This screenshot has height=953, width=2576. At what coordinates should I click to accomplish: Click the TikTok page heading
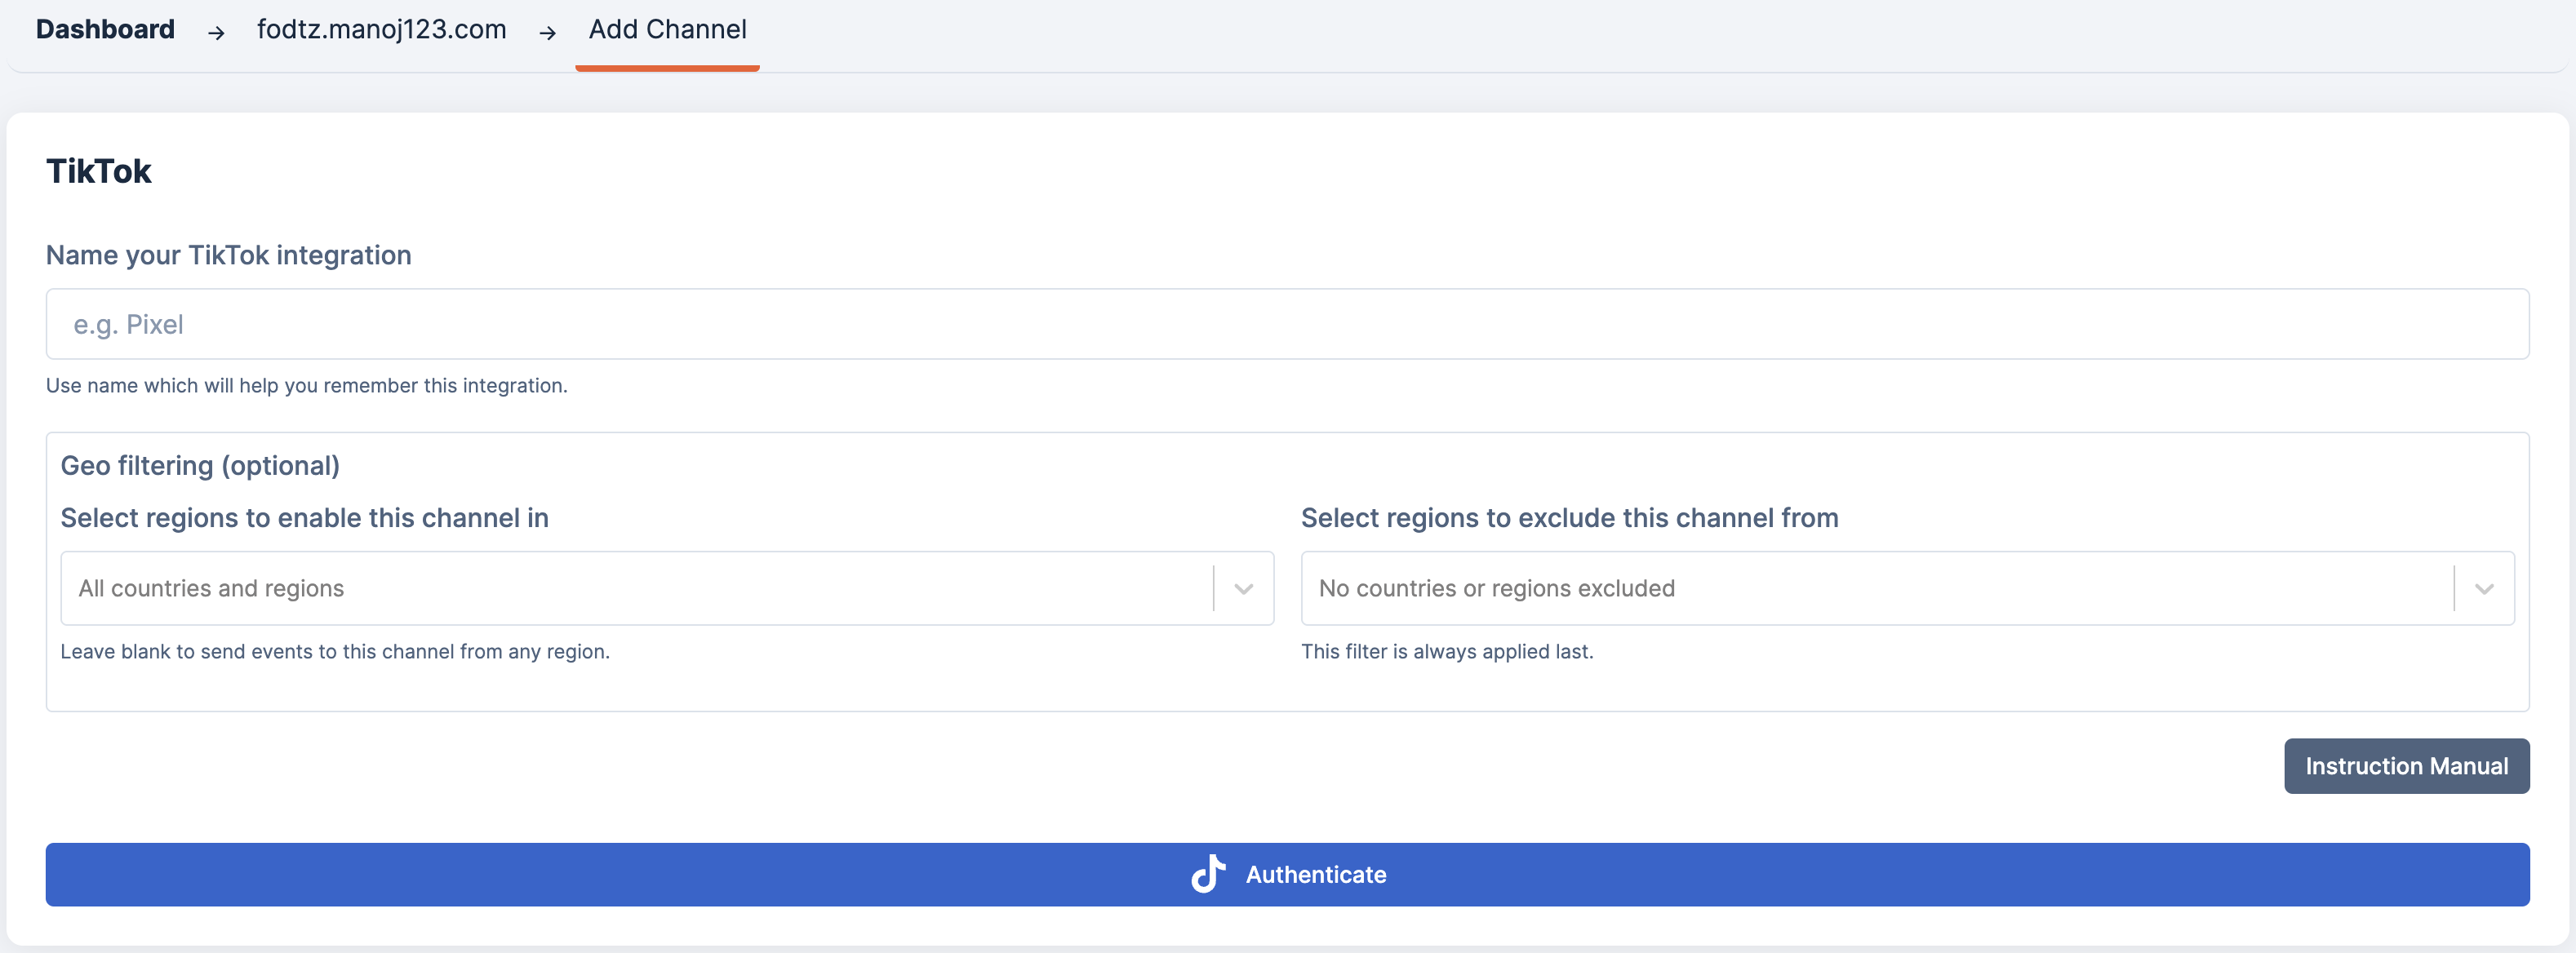[x=98, y=171]
